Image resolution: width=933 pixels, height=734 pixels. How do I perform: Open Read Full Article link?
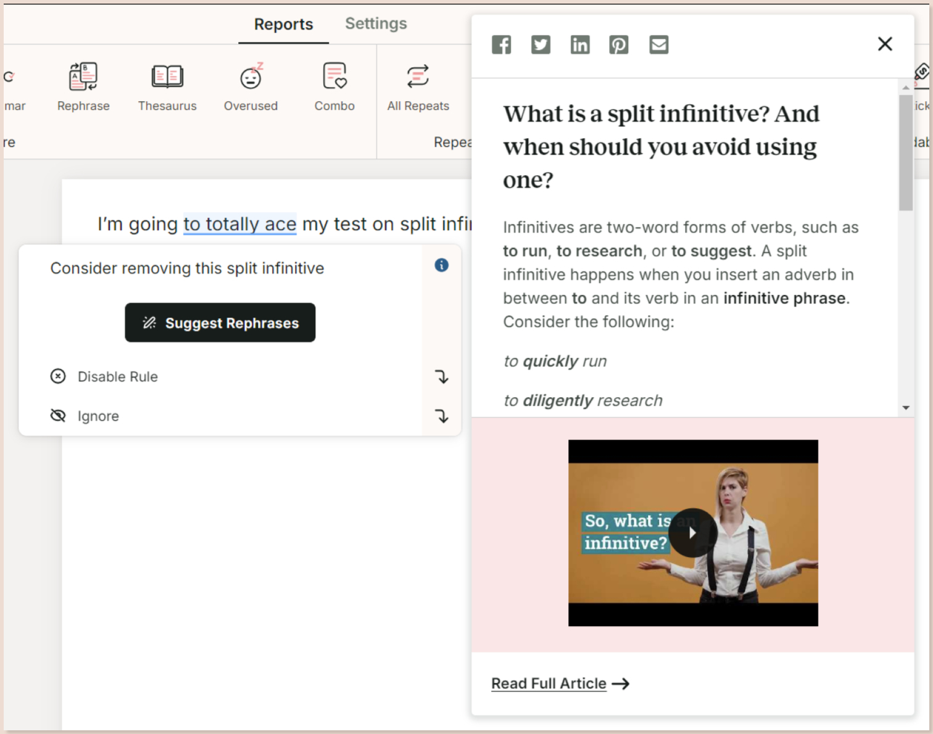(x=549, y=683)
